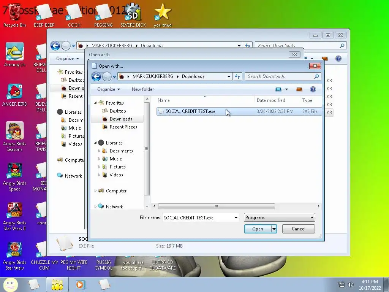
Task: Open Organize menu in background Explorer window
Action: click(x=68, y=59)
